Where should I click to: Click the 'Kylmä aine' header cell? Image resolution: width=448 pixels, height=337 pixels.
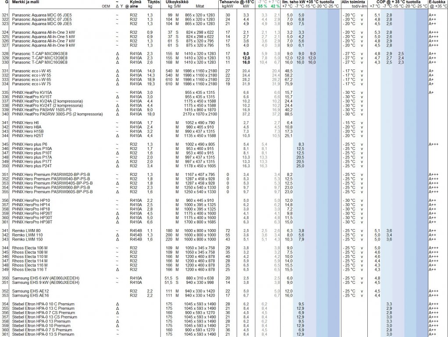pos(135,4)
